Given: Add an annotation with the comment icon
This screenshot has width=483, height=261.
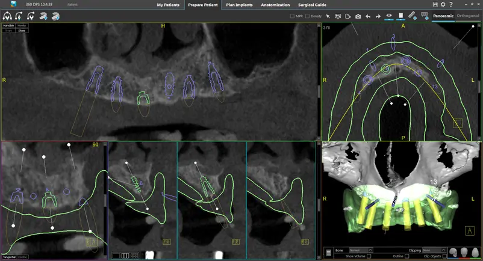Looking at the screenshot, I should tap(425, 16).
